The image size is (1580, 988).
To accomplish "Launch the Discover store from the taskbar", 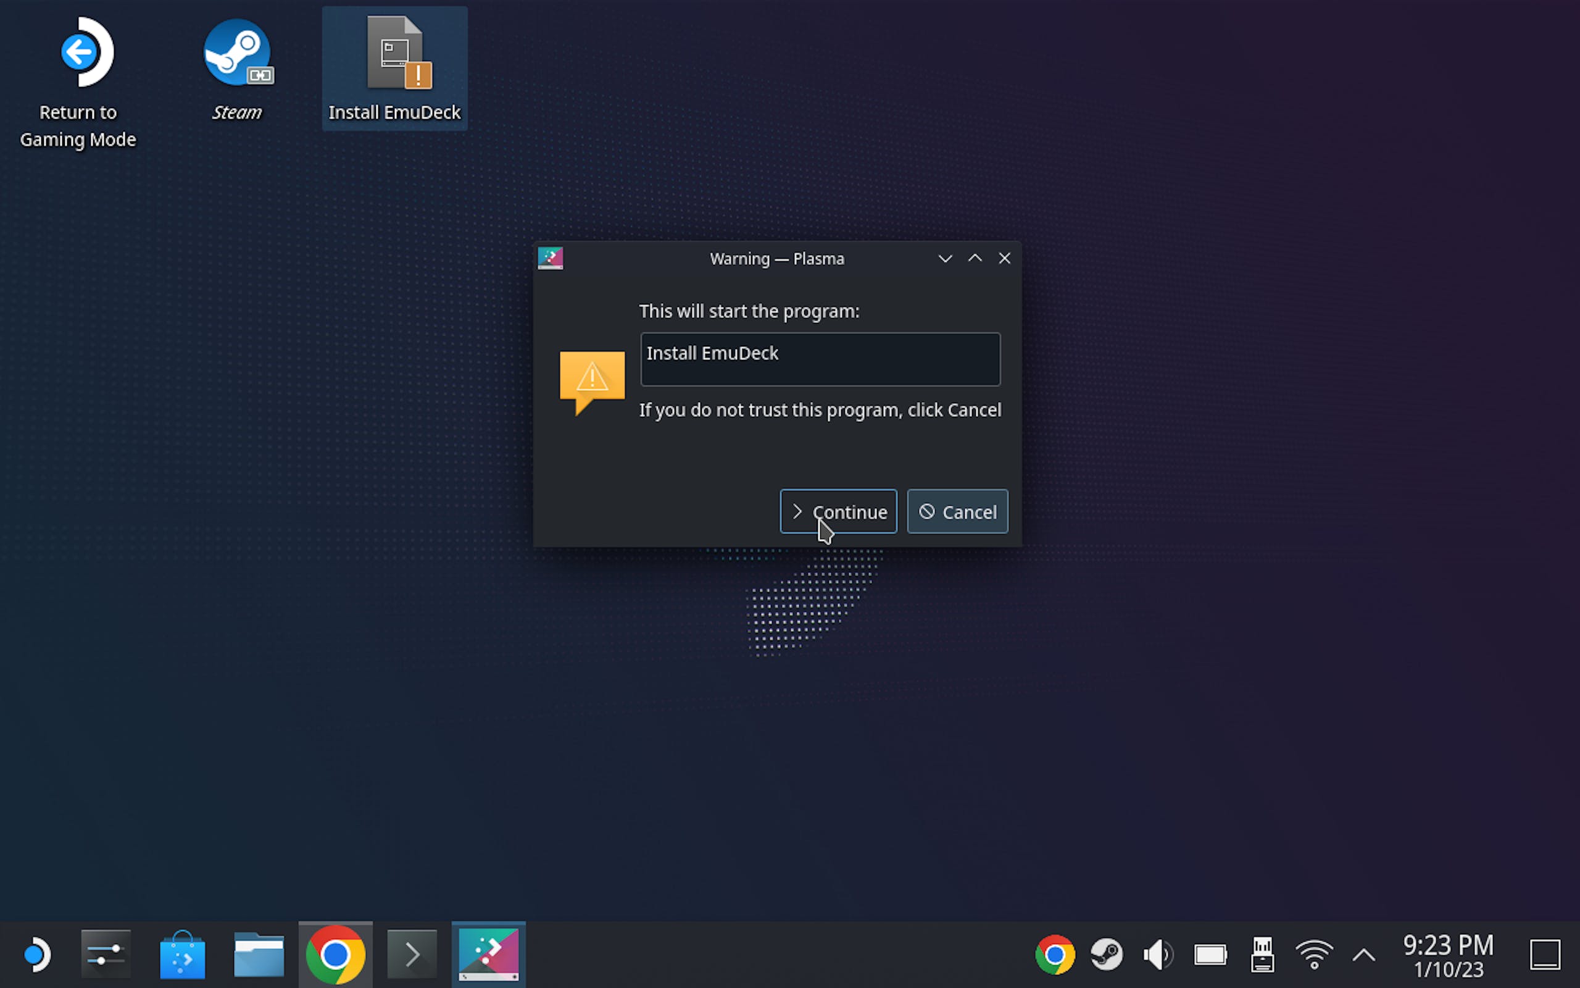I will click(x=182, y=955).
